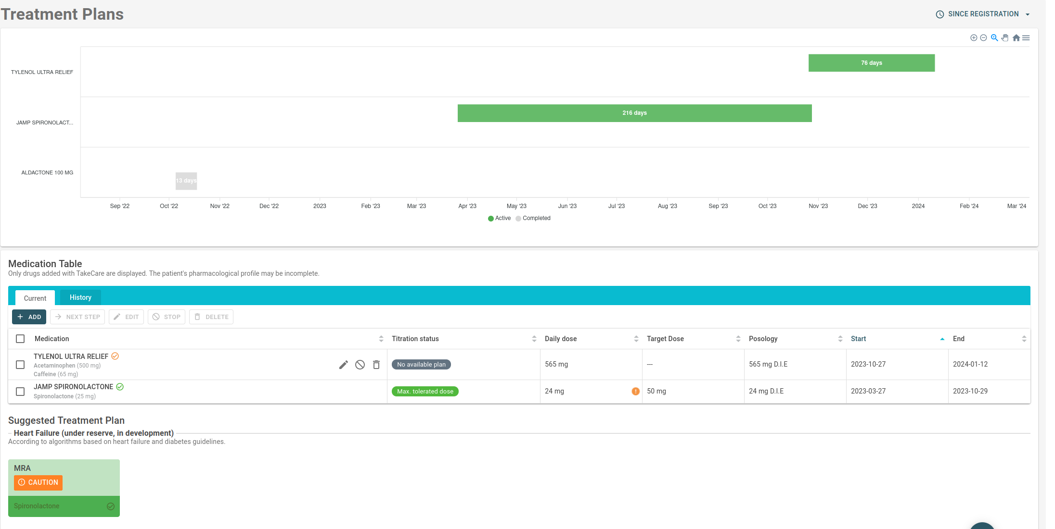Sort table by the Start column
1055x529 pixels.
pos(858,339)
